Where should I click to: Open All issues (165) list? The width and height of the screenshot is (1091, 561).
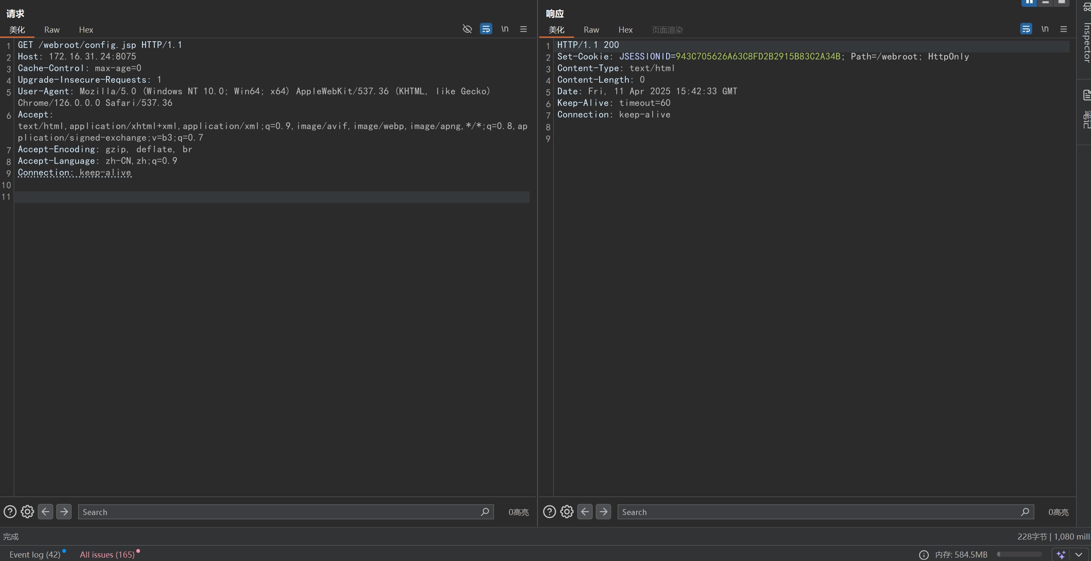tap(107, 555)
